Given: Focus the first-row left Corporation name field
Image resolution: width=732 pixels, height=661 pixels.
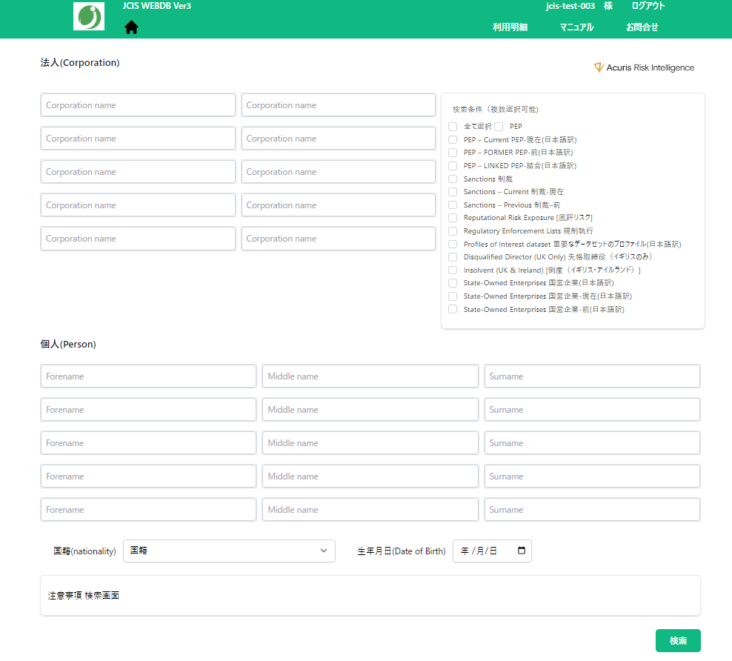Looking at the screenshot, I should click(139, 105).
